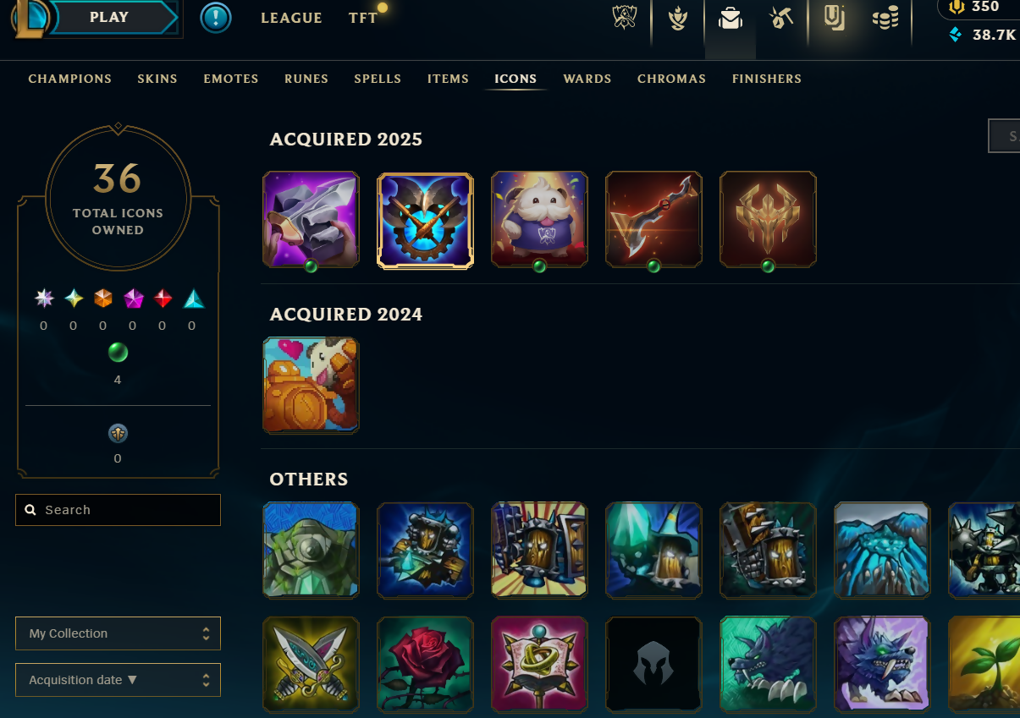The width and height of the screenshot is (1020, 718).
Task: Open the TFT game section
Action: click(363, 18)
